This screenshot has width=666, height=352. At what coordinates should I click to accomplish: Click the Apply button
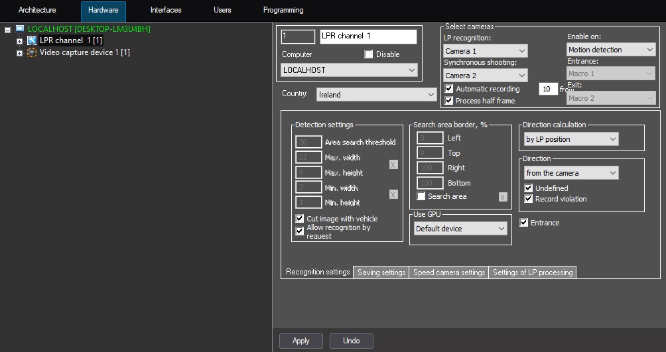tap(300, 341)
